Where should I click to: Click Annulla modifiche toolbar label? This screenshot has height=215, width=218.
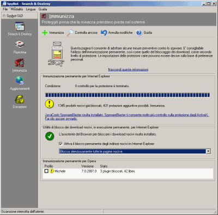click(x=120, y=33)
